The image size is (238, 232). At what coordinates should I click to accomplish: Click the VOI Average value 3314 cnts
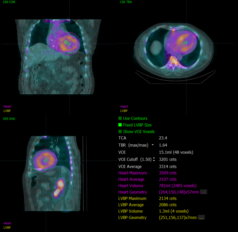[168, 166]
